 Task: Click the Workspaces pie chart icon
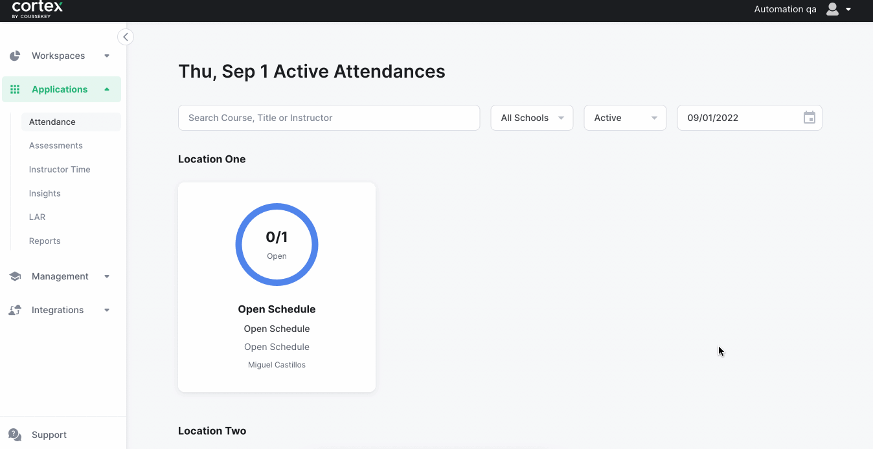tap(15, 56)
